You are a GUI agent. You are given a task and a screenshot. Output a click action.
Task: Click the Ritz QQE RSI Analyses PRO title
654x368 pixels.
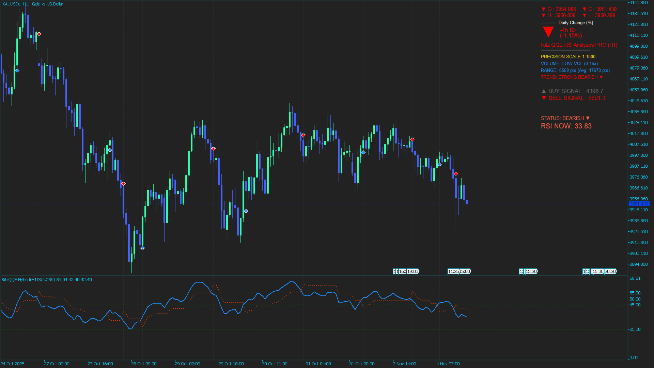point(579,45)
